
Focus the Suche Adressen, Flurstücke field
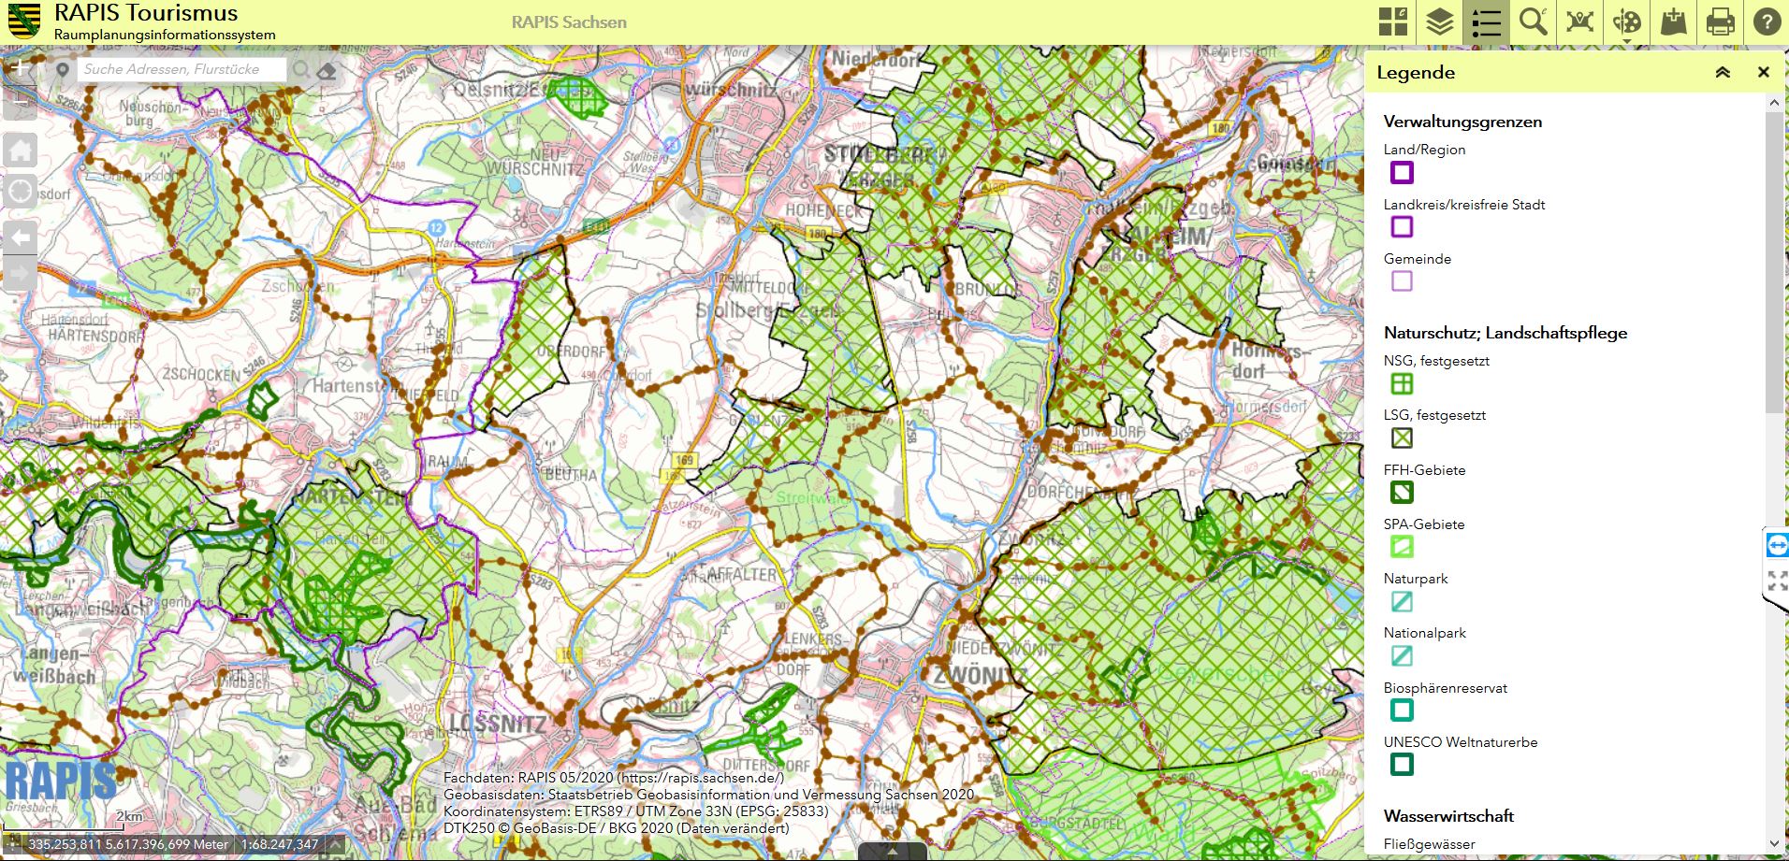pyautogui.click(x=182, y=69)
